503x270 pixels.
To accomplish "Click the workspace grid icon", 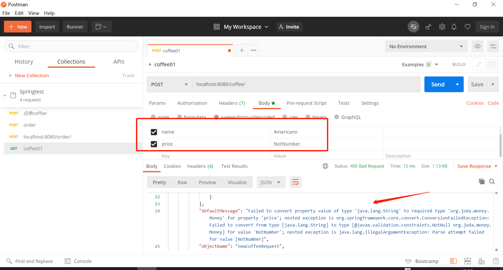I will [x=217, y=27].
